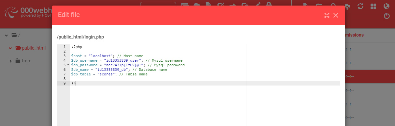Click the cloud upload icon
Image resolution: width=395 pixels, height=126 pixels.
pos(347,6)
